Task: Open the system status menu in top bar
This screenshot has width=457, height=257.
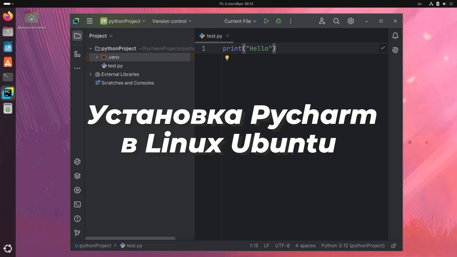Action: coord(441,4)
